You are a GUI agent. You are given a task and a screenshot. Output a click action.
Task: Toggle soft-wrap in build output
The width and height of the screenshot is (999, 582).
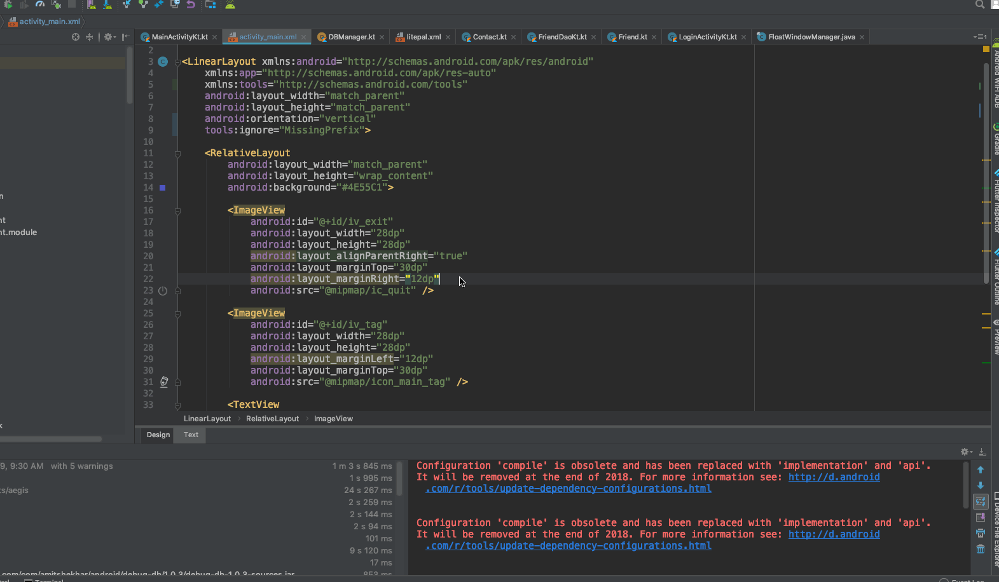[x=981, y=501]
